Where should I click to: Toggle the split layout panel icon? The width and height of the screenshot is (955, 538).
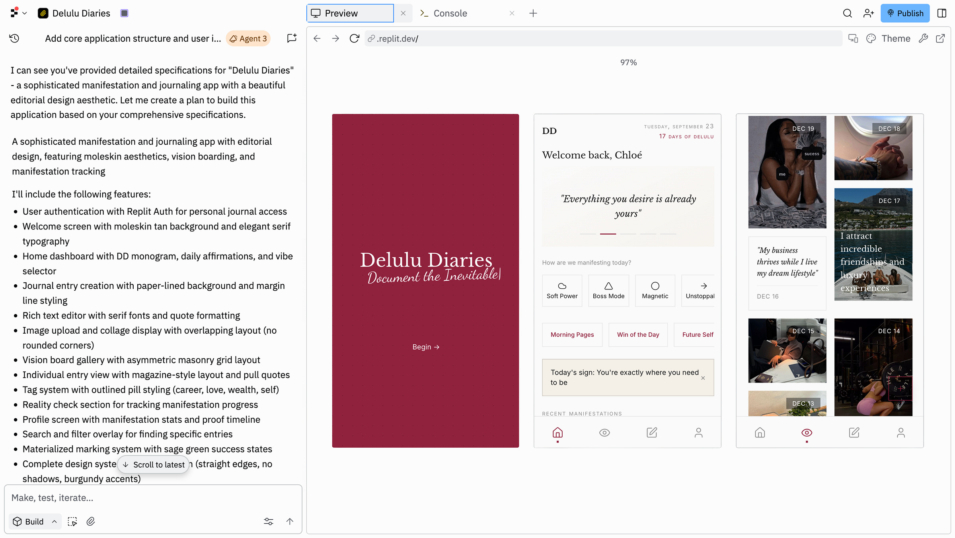pyautogui.click(x=942, y=13)
